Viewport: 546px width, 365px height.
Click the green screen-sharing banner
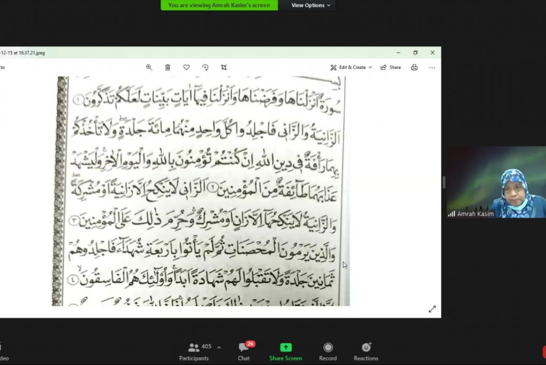click(219, 5)
